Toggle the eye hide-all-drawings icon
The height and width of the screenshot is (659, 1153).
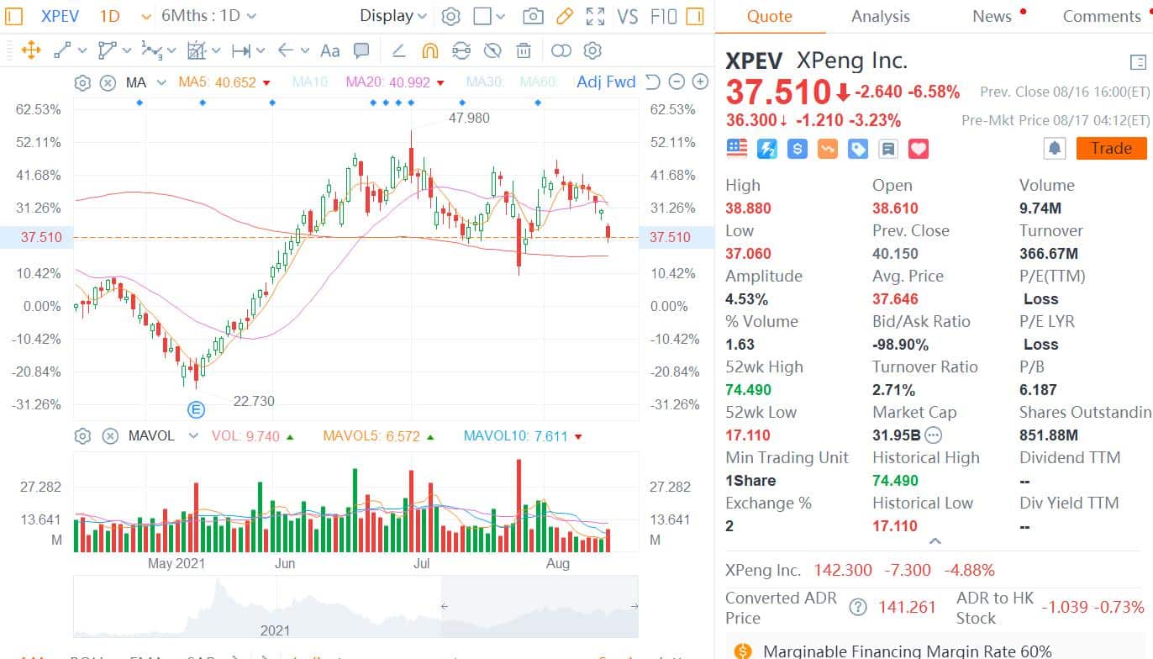pos(492,50)
